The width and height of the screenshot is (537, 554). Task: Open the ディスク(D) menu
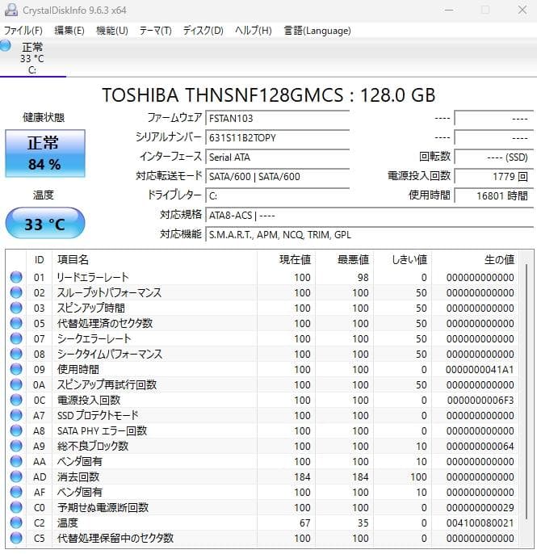203,31
